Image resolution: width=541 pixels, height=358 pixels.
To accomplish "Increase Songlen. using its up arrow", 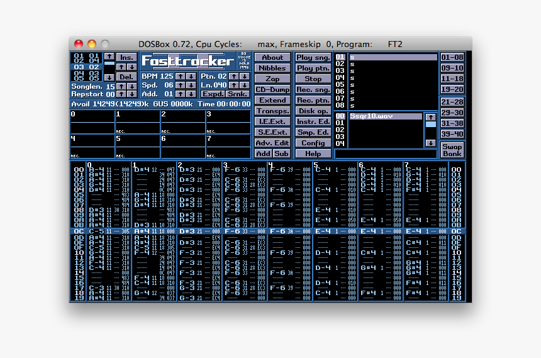I will tap(121, 86).
